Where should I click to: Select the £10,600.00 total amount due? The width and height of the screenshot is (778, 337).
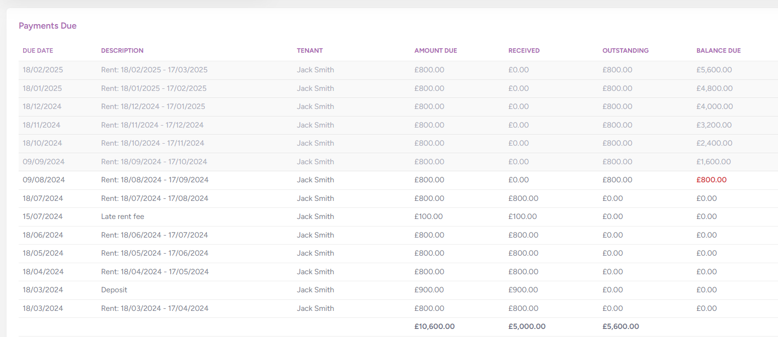434,326
